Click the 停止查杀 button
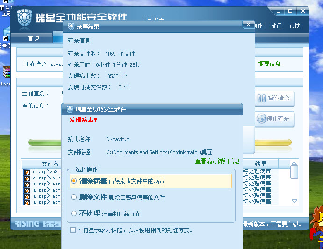Screen dimensions: 323x249 pos(275,119)
